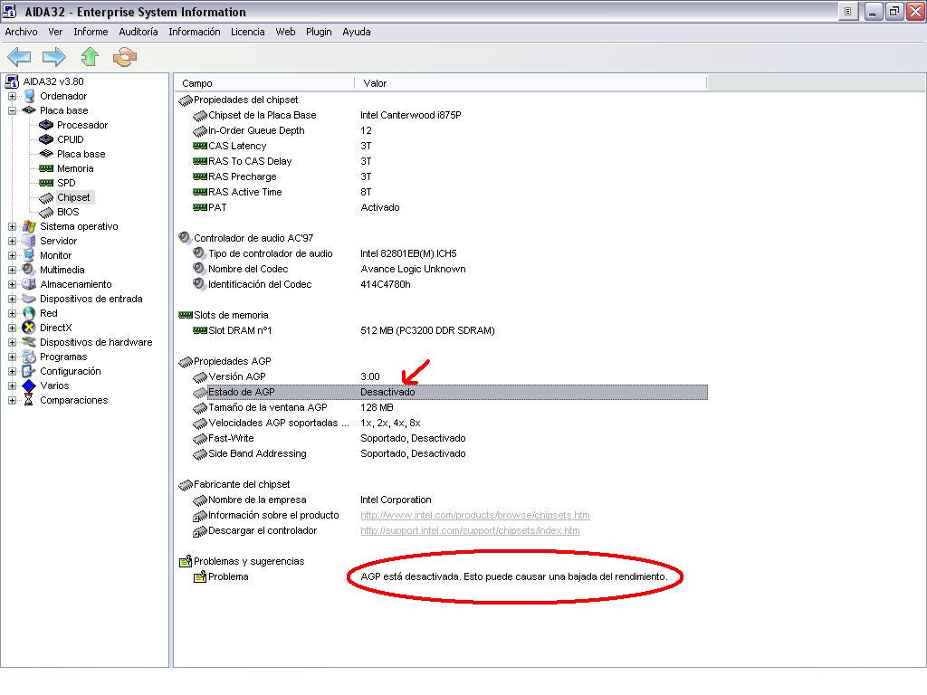This screenshot has height=695, width=927.
Task: Expand the Servidor tree node
Action: click(x=12, y=241)
